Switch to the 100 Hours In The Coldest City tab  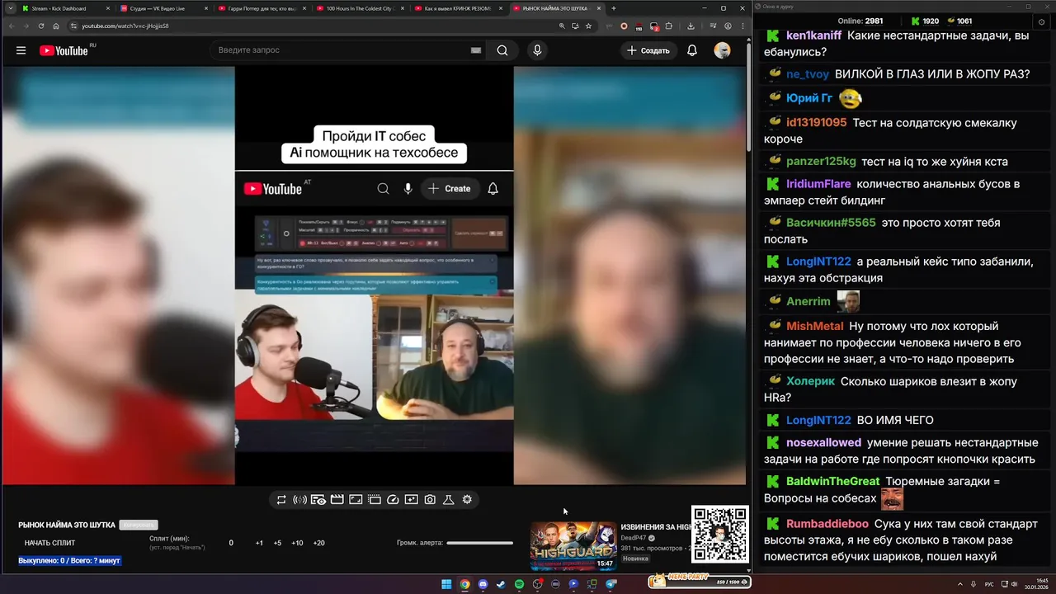click(x=361, y=8)
